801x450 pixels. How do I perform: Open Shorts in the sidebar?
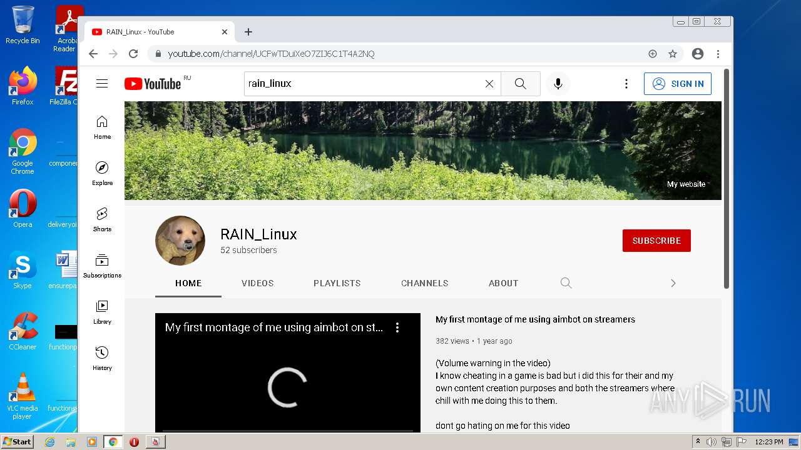tap(102, 220)
